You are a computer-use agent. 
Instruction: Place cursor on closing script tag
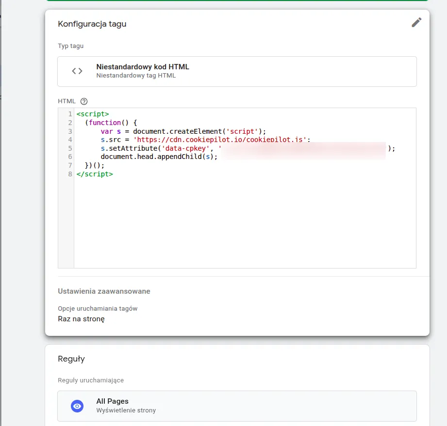95,174
